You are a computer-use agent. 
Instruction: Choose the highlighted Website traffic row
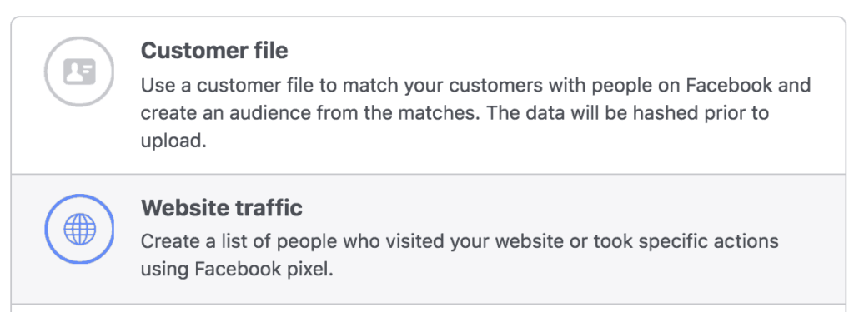[430, 239]
